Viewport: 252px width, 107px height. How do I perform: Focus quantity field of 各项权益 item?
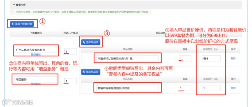point(185,88)
